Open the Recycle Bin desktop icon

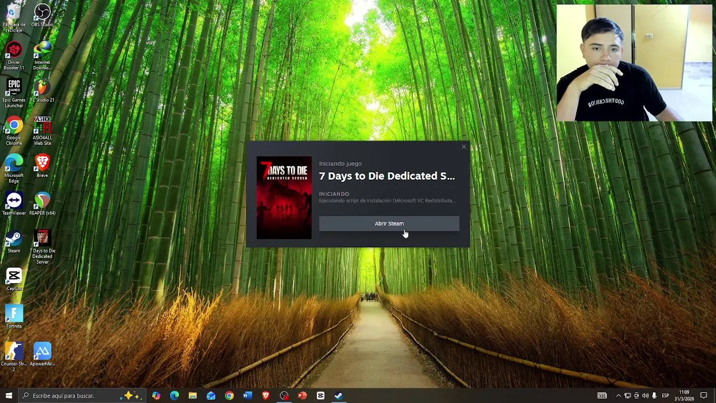pos(14,18)
